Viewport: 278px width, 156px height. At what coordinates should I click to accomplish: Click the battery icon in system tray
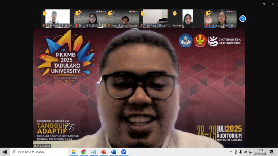tap(245, 152)
